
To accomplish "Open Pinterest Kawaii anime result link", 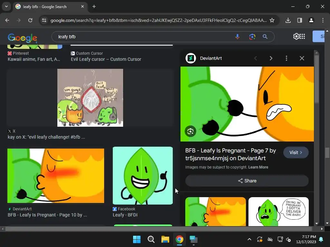I will click(x=34, y=59).
